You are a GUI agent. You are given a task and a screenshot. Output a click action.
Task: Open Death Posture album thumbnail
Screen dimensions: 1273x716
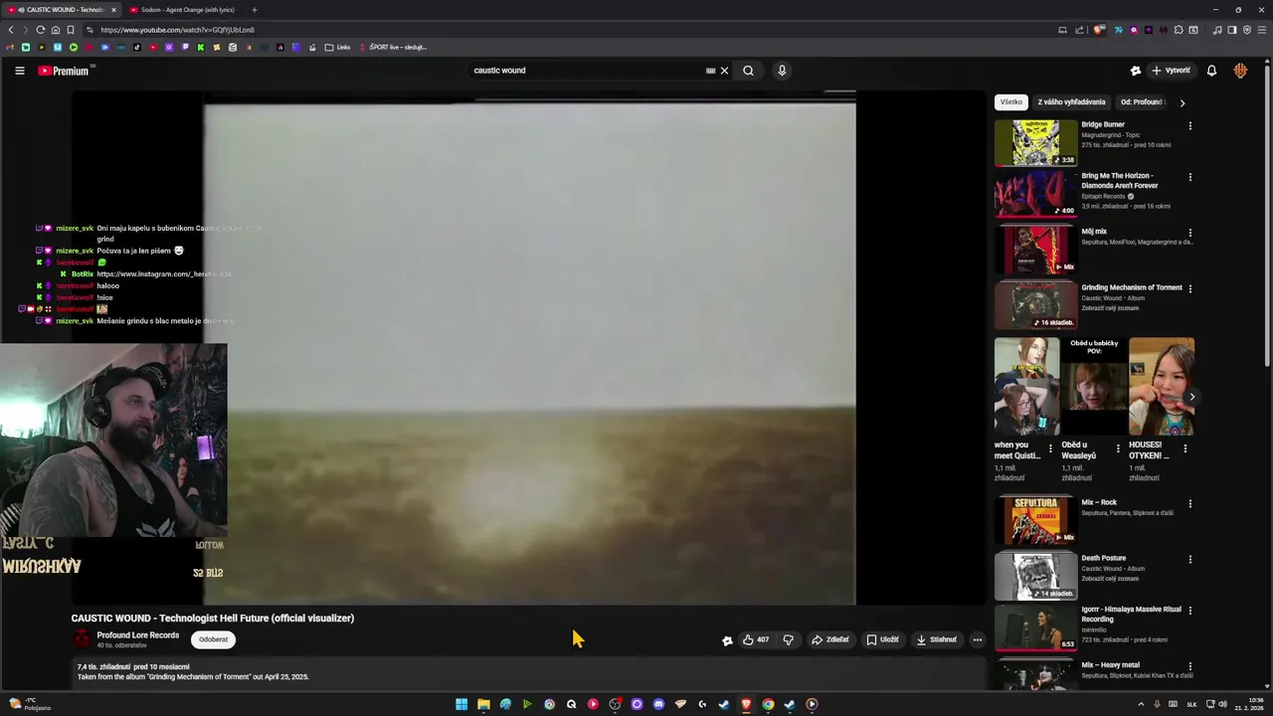tap(1035, 577)
